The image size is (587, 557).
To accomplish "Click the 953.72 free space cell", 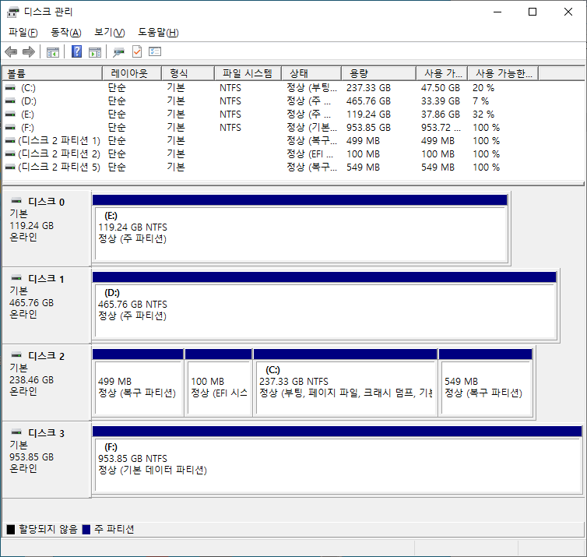I will click(441, 127).
